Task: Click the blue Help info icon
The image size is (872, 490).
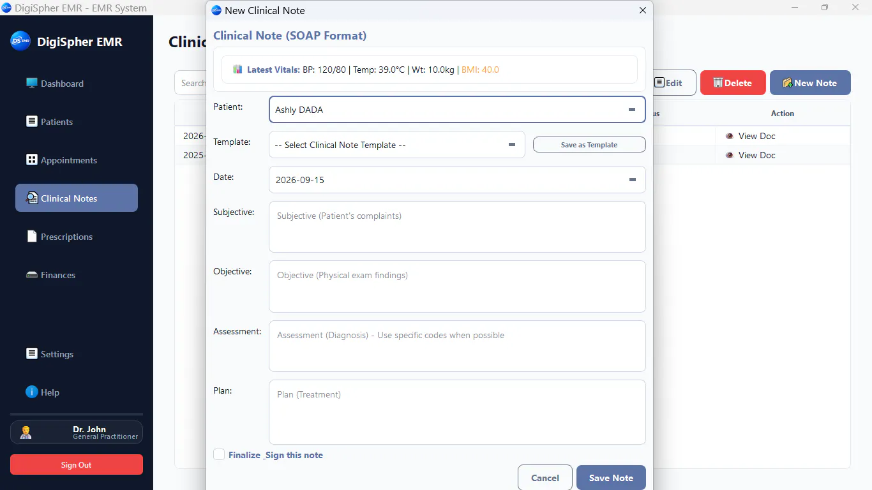Action: [x=31, y=392]
